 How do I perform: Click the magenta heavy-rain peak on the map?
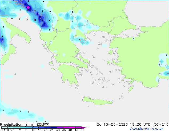point(29,7)
